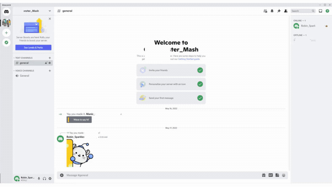Select Personalize your server with an icon
332x187 pixels.
pyautogui.click(x=171, y=84)
